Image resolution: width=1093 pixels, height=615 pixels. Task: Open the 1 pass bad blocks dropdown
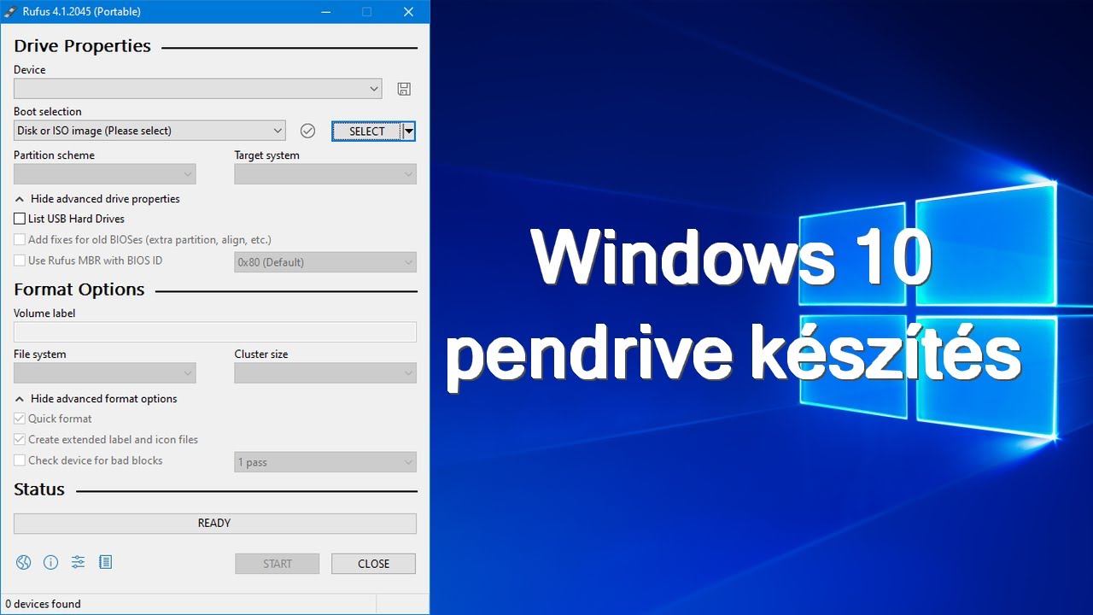click(325, 462)
